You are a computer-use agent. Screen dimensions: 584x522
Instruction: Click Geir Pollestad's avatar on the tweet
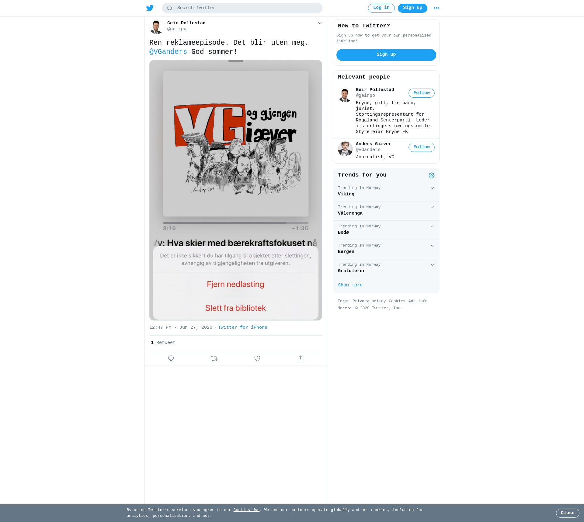click(157, 27)
